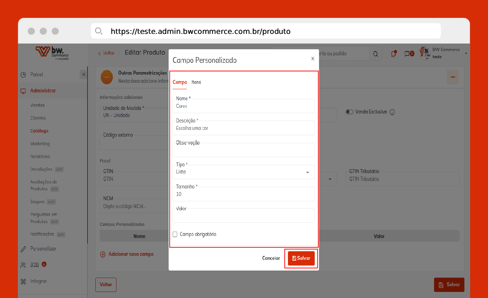This screenshot has height=298, width=488.
Task: Click Salvar in the dialog
Action: (301, 258)
